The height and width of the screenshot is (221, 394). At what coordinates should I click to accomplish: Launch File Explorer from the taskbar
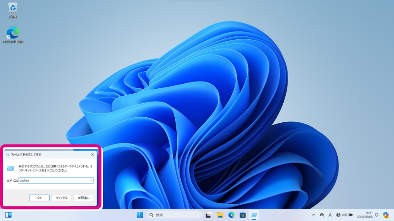pyautogui.click(x=220, y=215)
